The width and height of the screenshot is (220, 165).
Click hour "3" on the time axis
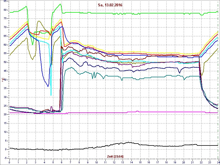[35, 163]
